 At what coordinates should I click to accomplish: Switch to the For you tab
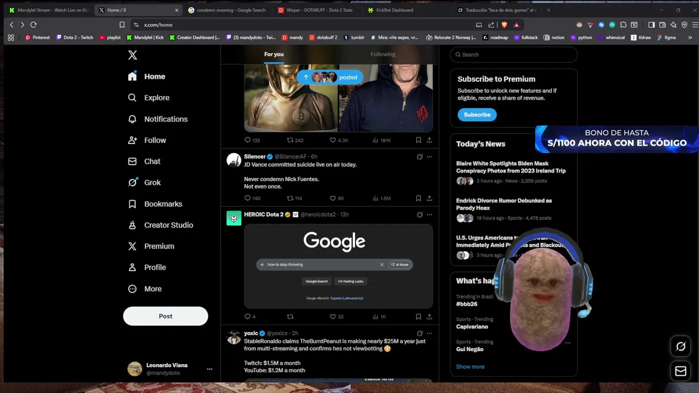click(274, 54)
